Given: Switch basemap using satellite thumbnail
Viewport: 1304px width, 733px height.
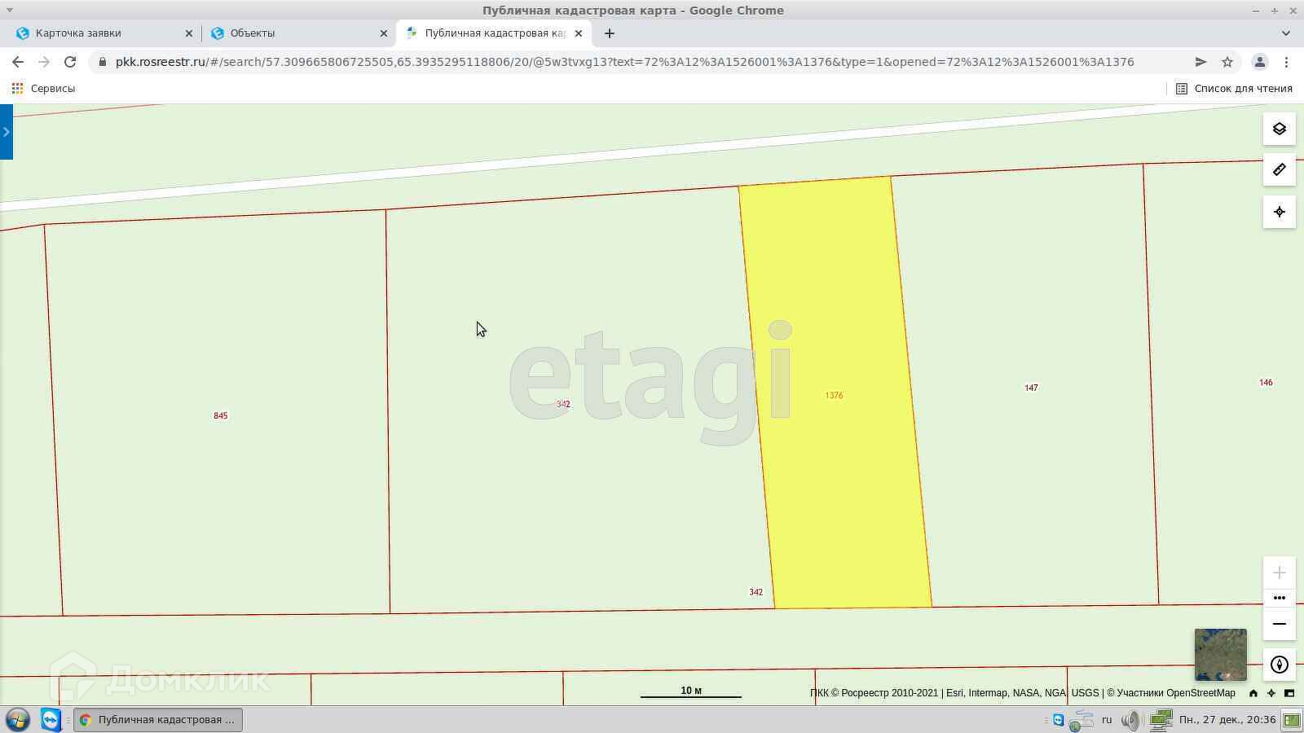Looking at the screenshot, I should click(x=1220, y=654).
